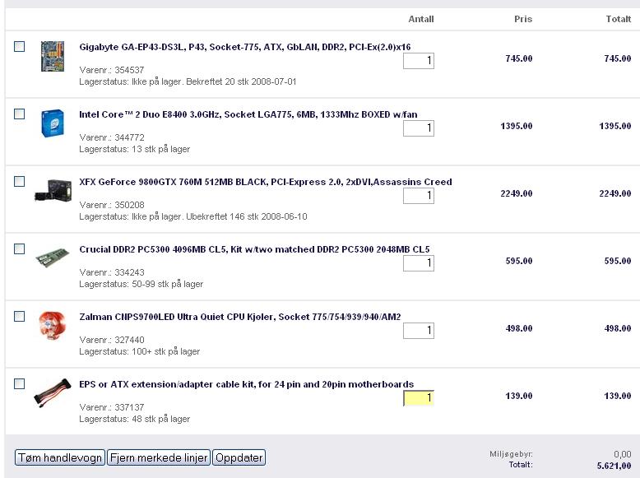Open the Zalman CPU cooler thumbnail
Image resolution: width=640 pixels, height=478 pixels.
click(x=52, y=324)
